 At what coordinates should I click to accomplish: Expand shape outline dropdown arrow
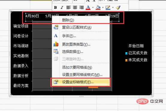[113, 7]
